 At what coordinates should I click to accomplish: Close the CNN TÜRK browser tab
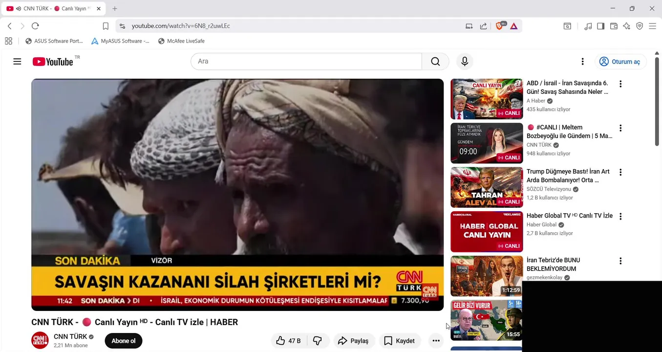[99, 9]
